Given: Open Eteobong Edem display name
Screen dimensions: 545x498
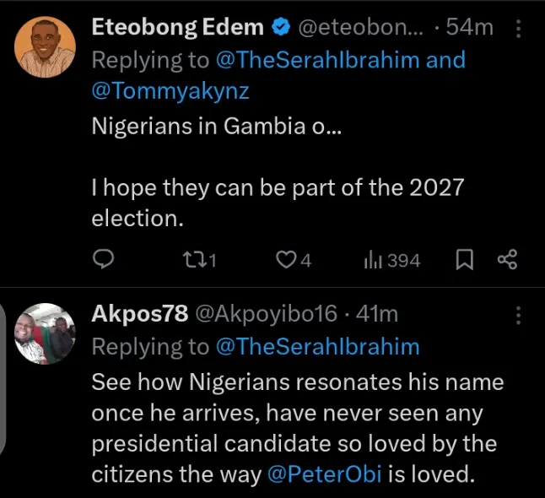Looking at the screenshot, I should [177, 28].
